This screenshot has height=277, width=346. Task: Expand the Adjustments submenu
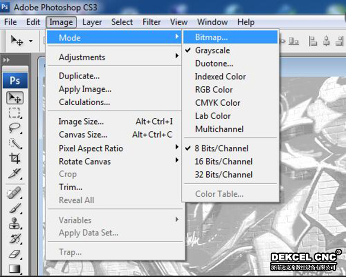point(82,57)
